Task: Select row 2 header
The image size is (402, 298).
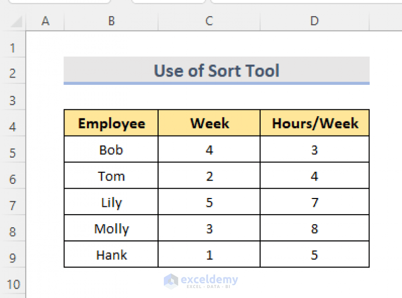Action: 13,71
